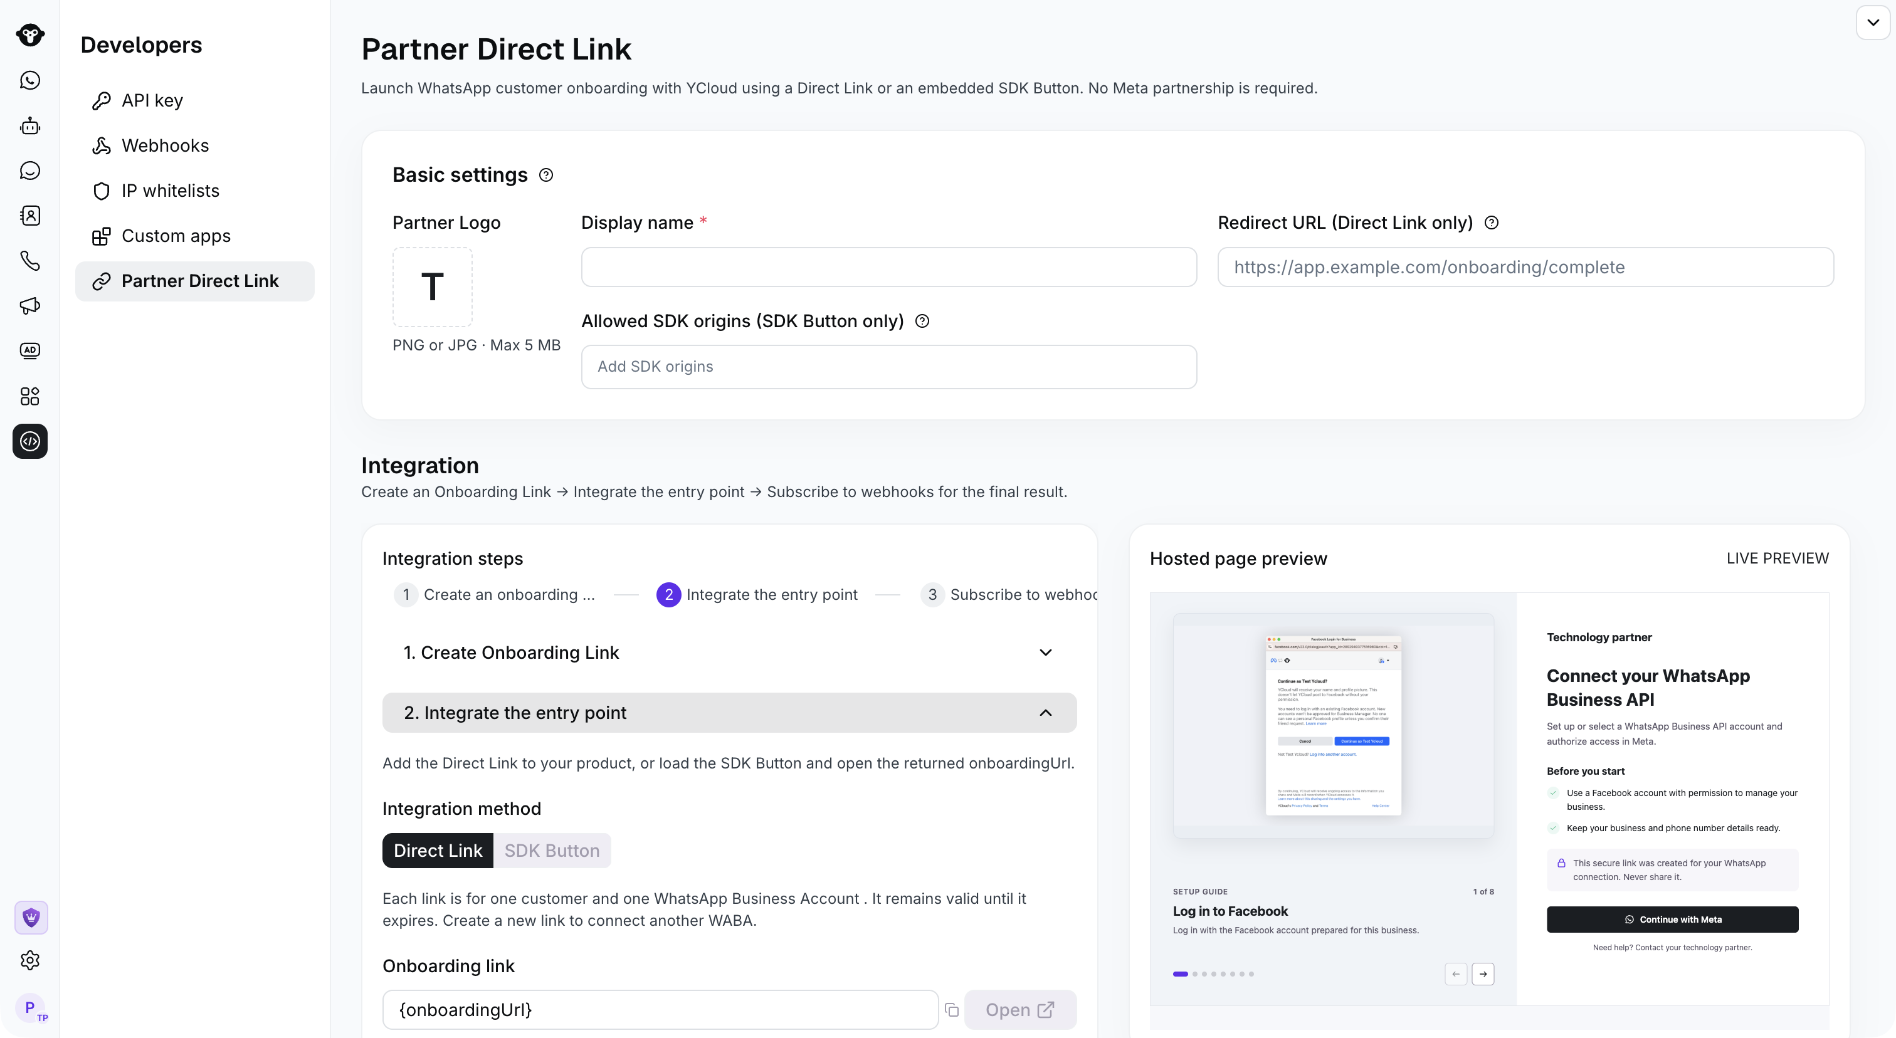Viewport: 1896px width, 1038px height.
Task: Open the apps grid icon
Action: tap(29, 397)
